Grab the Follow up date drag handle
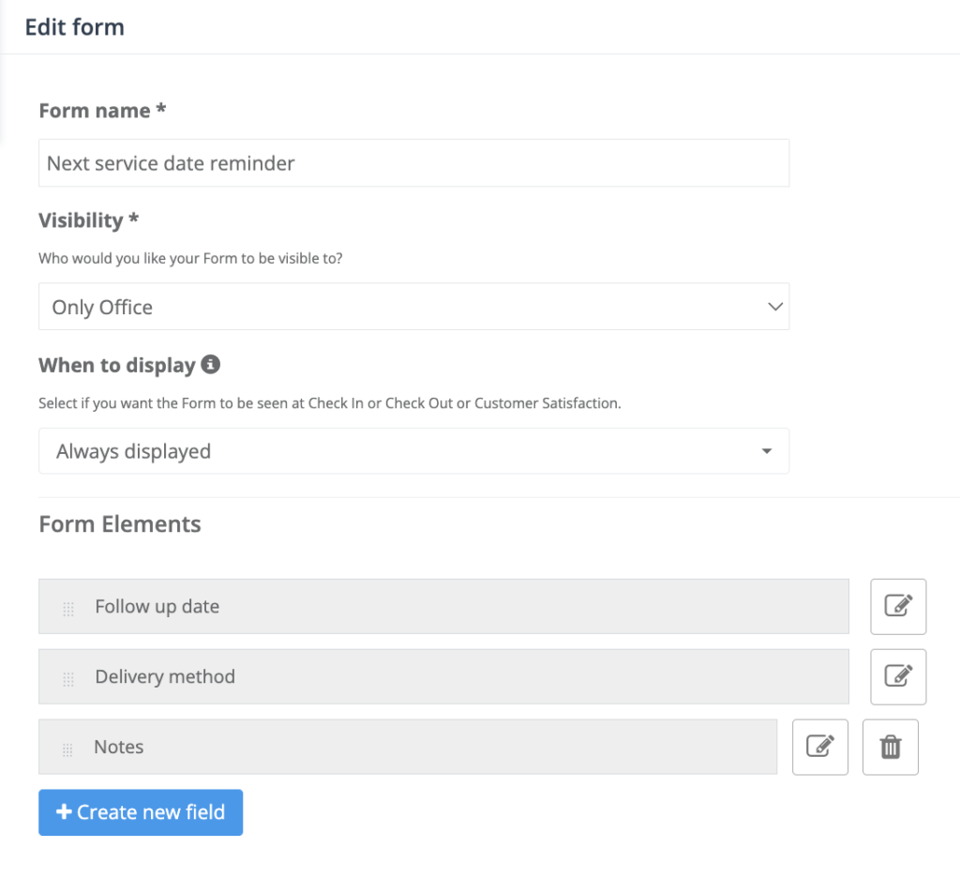 pos(67,609)
